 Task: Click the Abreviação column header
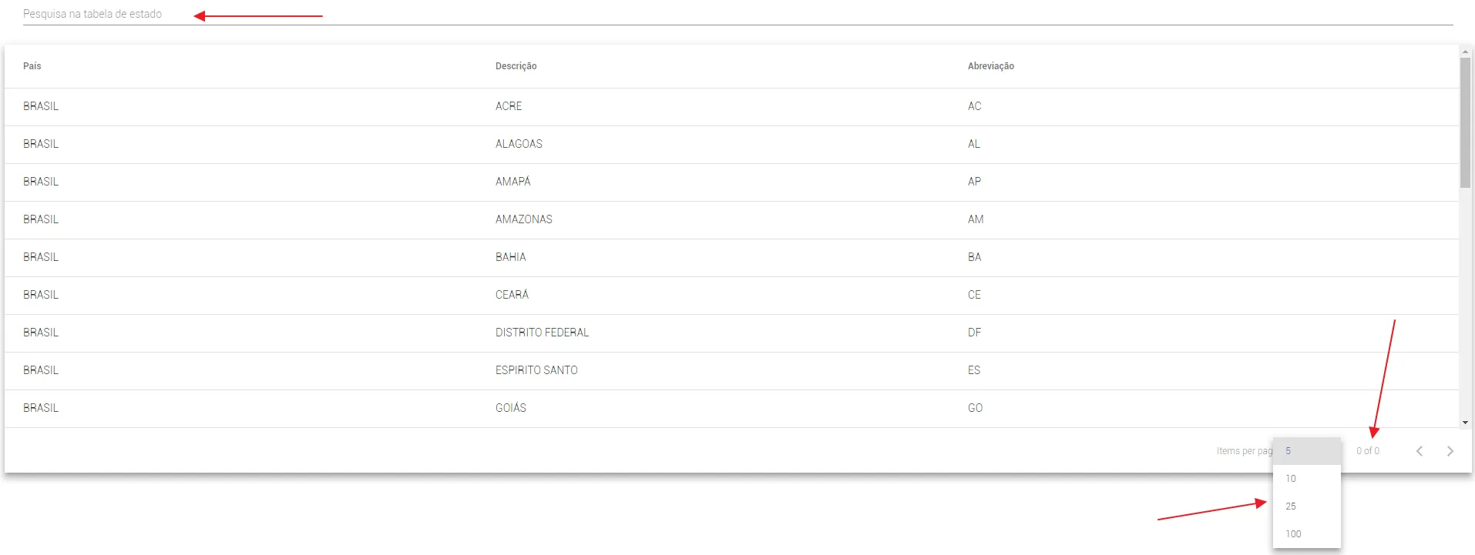pyautogui.click(x=990, y=66)
